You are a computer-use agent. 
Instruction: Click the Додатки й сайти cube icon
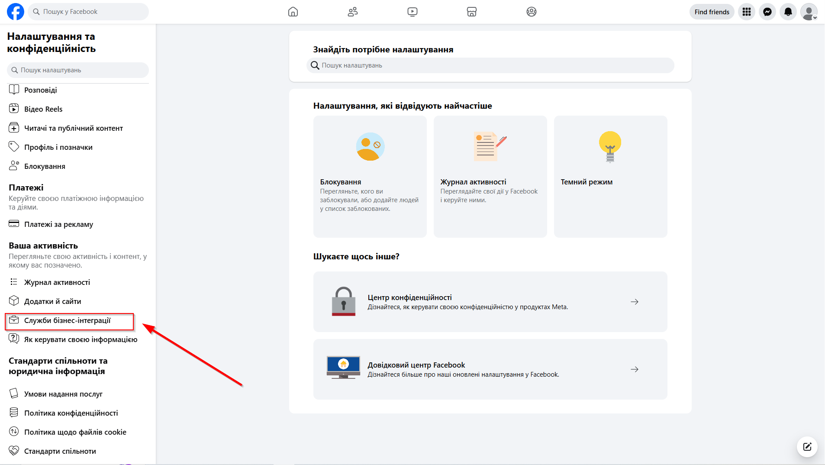14,300
